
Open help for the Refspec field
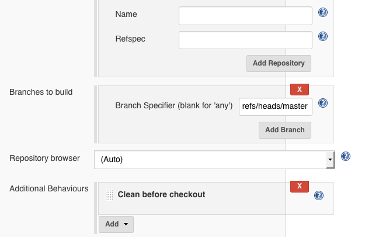(x=322, y=37)
